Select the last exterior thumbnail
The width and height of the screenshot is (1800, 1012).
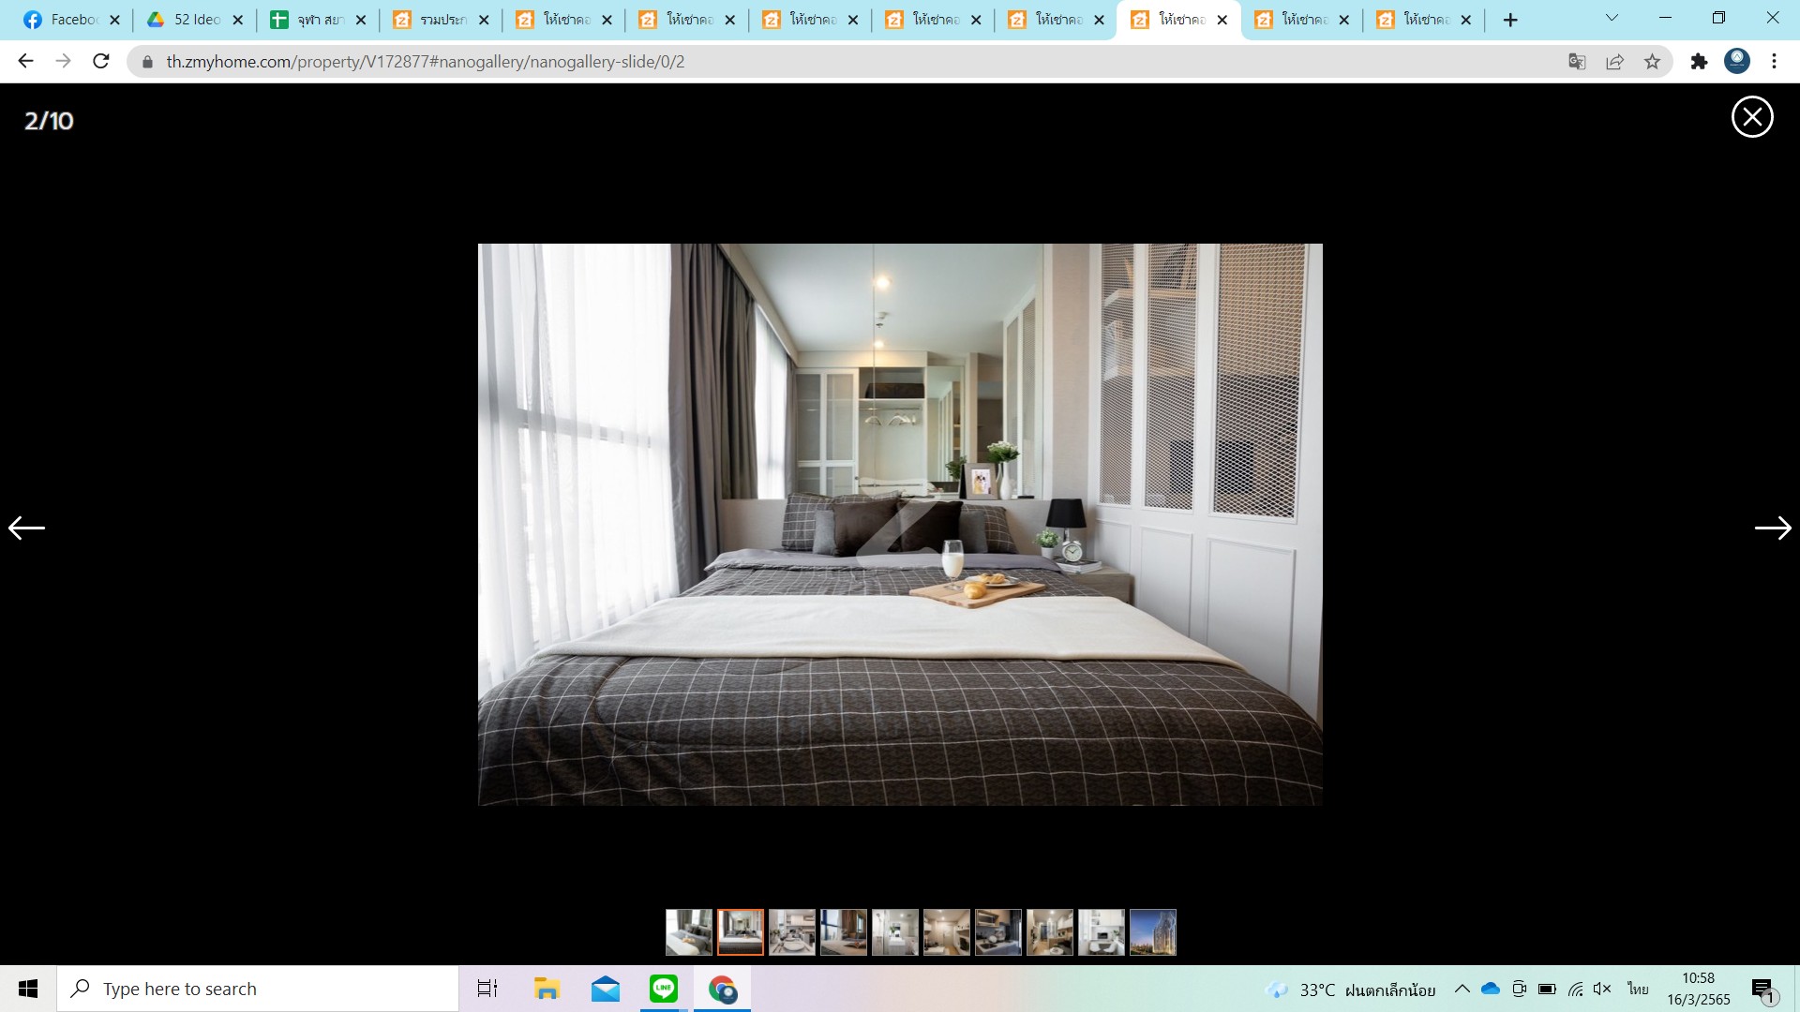[x=1152, y=933]
